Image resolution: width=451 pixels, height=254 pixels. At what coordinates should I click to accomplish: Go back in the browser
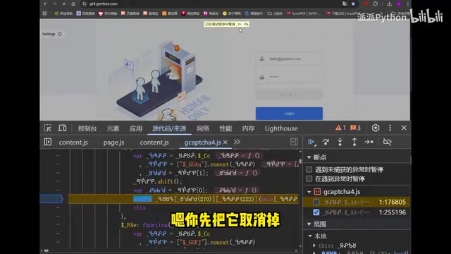(x=45, y=4)
